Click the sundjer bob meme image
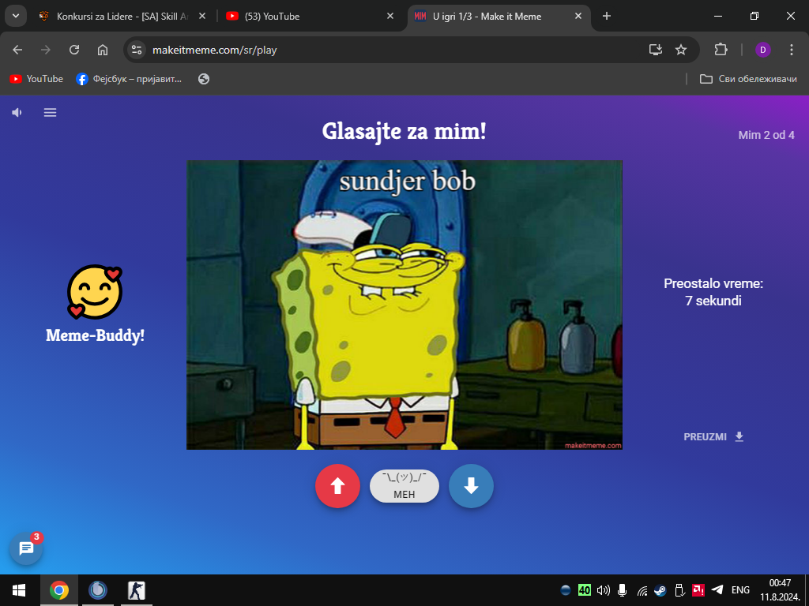This screenshot has height=606, width=809. point(404,305)
